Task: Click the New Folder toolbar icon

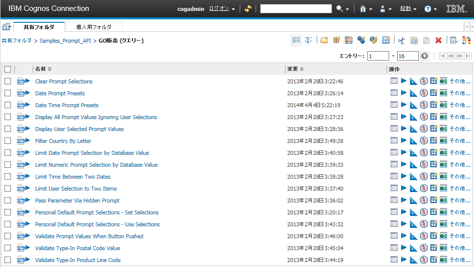Action: 324,40
